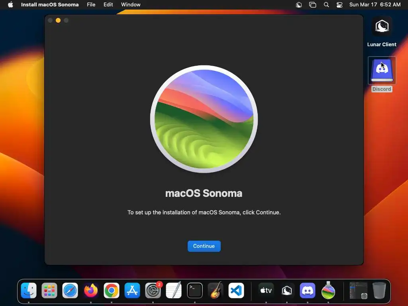The width and height of the screenshot is (408, 306).
Task: Click the Install macOS Sonoma Dock icon
Action: coord(328,290)
